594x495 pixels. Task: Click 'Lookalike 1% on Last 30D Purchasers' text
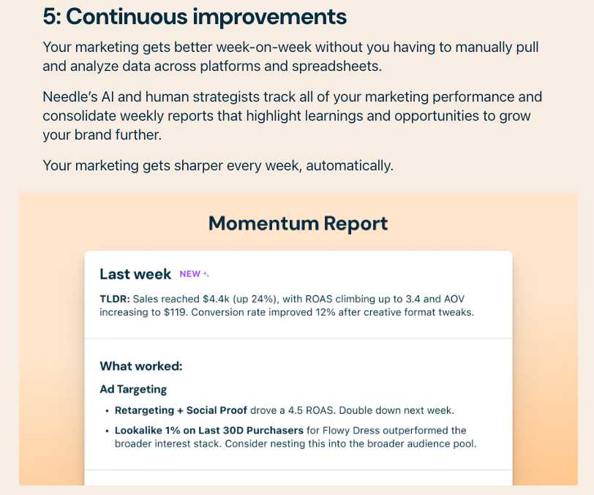point(209,431)
